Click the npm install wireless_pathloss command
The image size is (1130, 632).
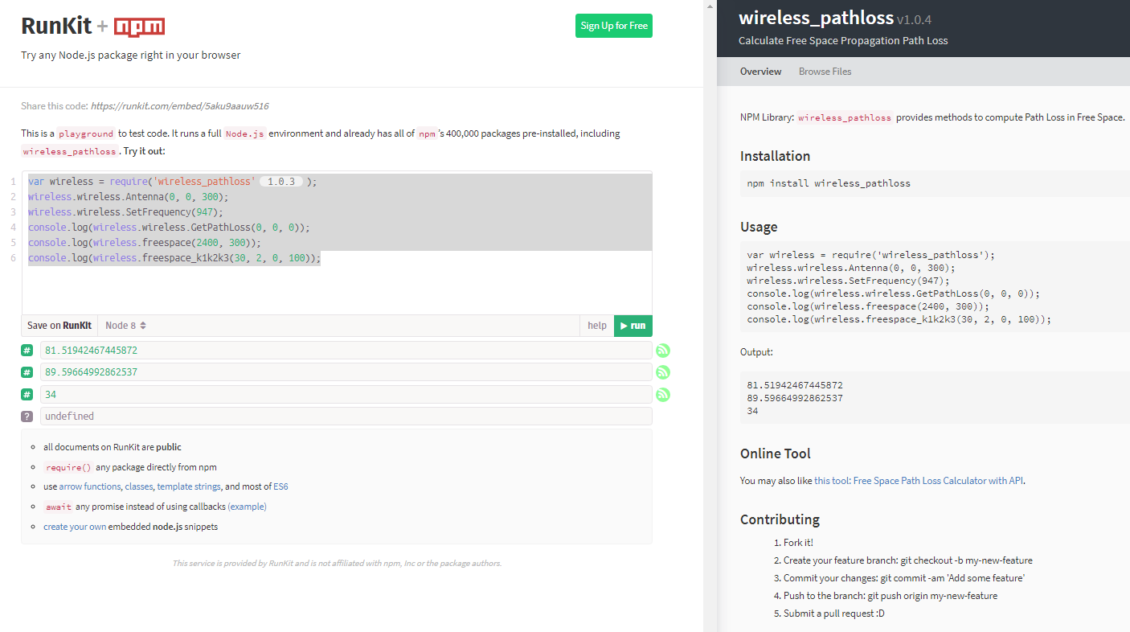tap(829, 183)
